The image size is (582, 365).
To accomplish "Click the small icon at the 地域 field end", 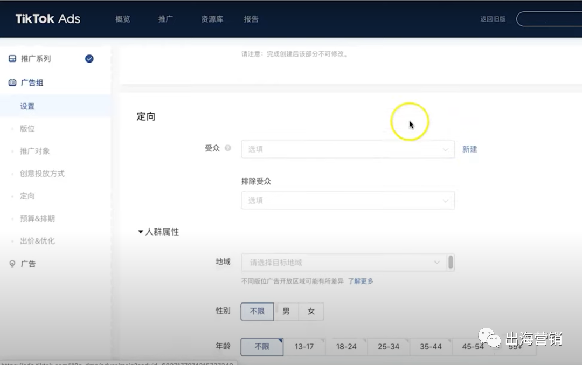I will tap(452, 262).
